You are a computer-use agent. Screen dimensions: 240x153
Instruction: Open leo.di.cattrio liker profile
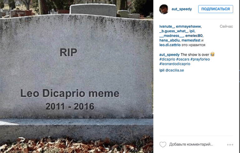170,45
